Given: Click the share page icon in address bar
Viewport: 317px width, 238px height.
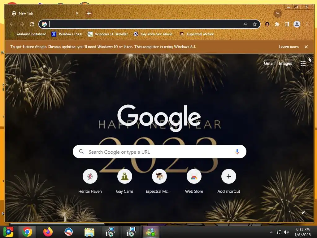Looking at the screenshot, I should pyautogui.click(x=245, y=24).
